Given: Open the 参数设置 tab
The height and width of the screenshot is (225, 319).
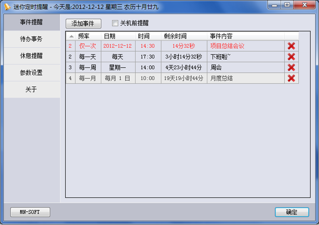Looking at the screenshot, I should pos(32,73).
